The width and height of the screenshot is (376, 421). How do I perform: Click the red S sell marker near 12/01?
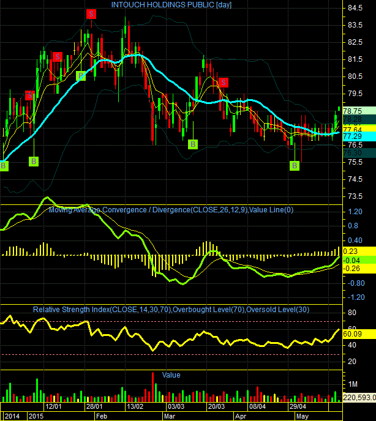click(57, 57)
